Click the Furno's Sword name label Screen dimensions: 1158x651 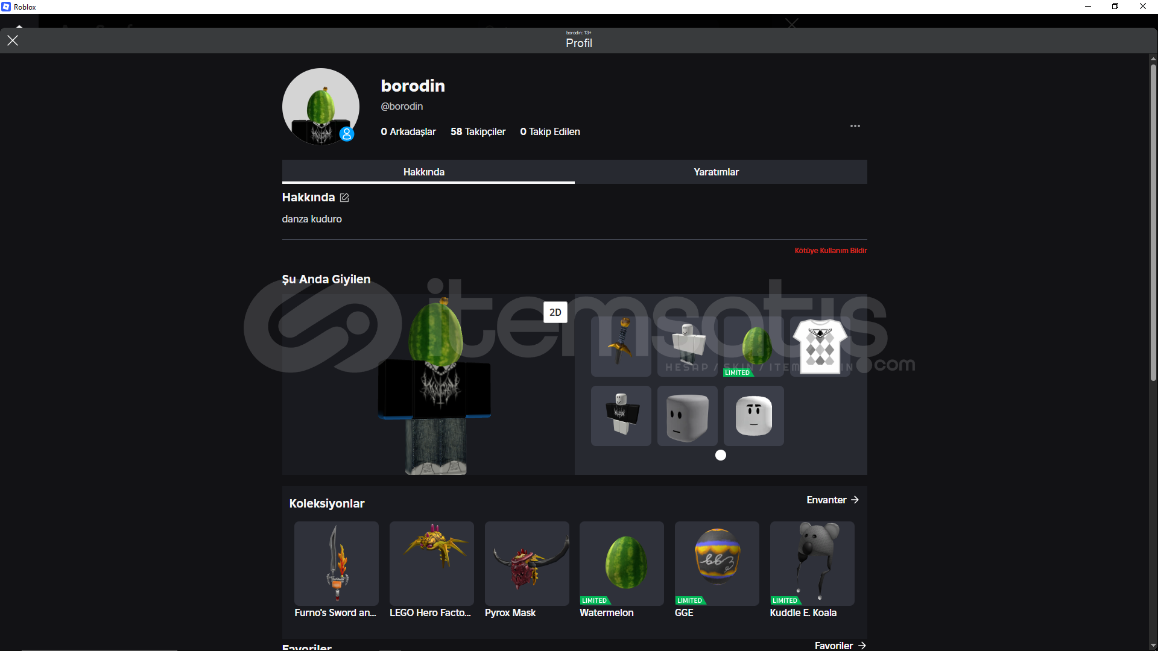click(335, 612)
